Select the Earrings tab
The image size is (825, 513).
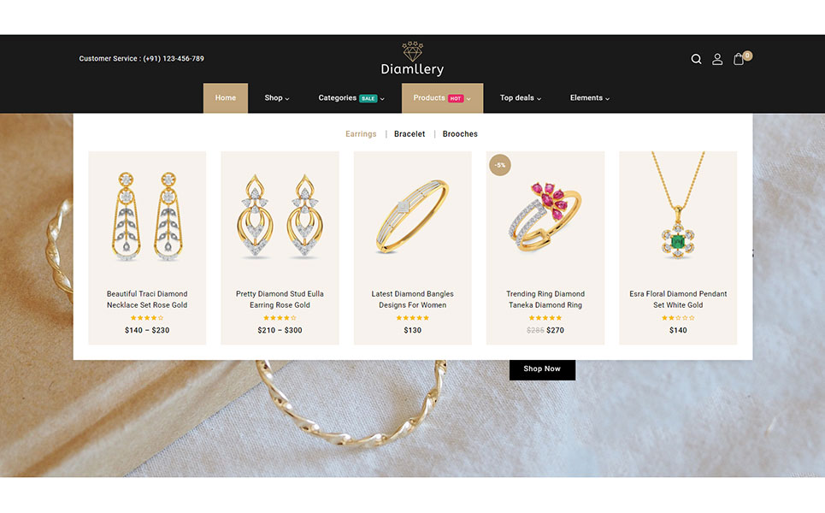(361, 134)
